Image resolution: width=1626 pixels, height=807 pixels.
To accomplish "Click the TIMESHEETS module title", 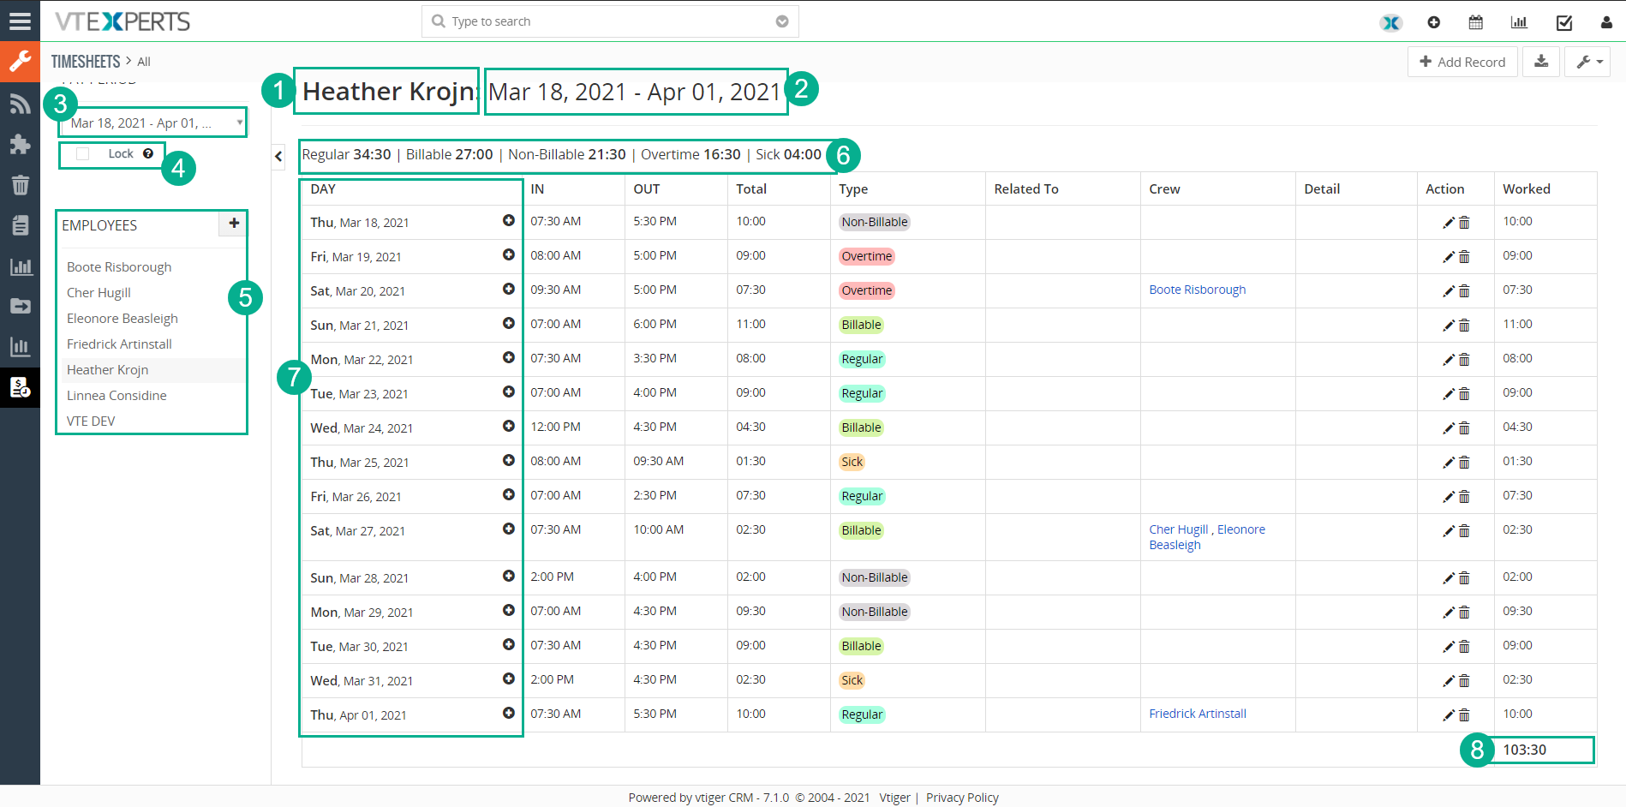I will coord(86,62).
